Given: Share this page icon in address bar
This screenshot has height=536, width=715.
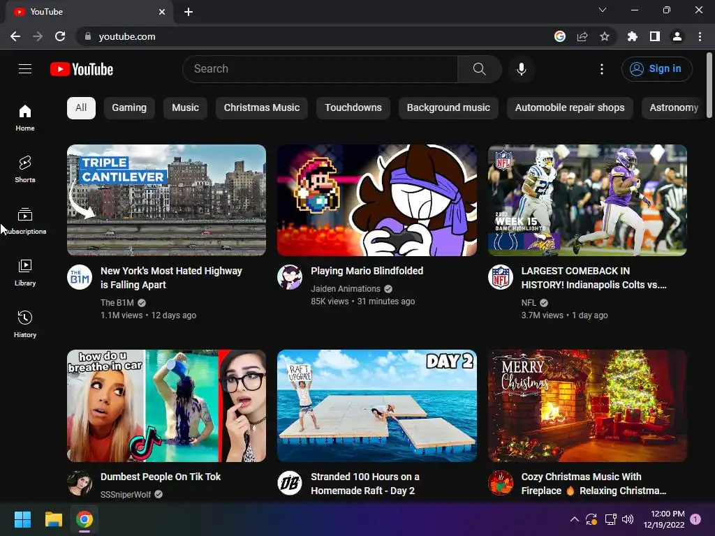Looking at the screenshot, I should [x=582, y=36].
